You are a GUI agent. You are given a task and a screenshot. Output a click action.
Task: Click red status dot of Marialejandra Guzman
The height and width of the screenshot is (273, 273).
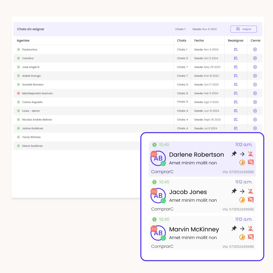(x=19, y=93)
